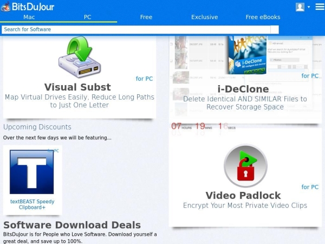This screenshot has width=325, height=244.
Task: Submit search with the search box button
Action: click(x=275, y=29)
